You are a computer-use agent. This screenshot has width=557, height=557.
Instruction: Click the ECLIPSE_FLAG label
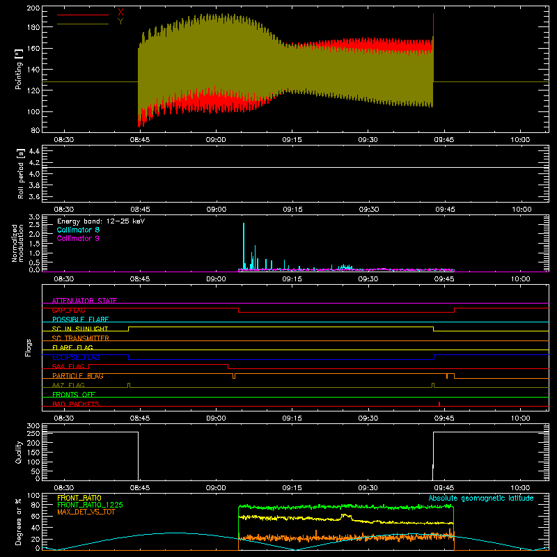click(76, 357)
